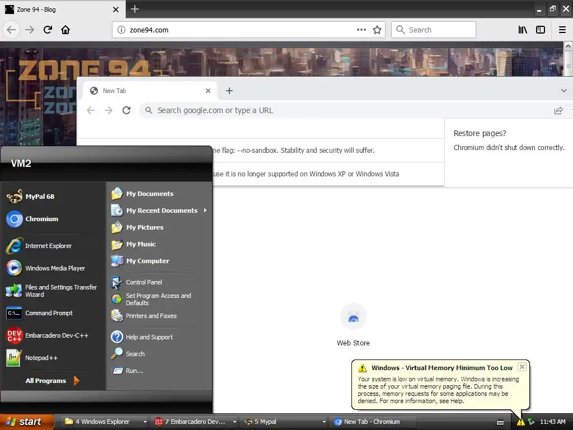Image resolution: width=573 pixels, height=430 pixels.
Task: Open My Music folder
Action: click(134, 244)
